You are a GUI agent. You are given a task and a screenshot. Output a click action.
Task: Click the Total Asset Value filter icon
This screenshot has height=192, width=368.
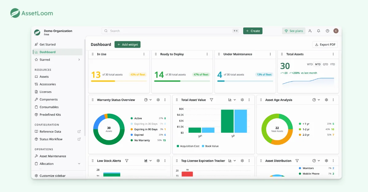212,100
